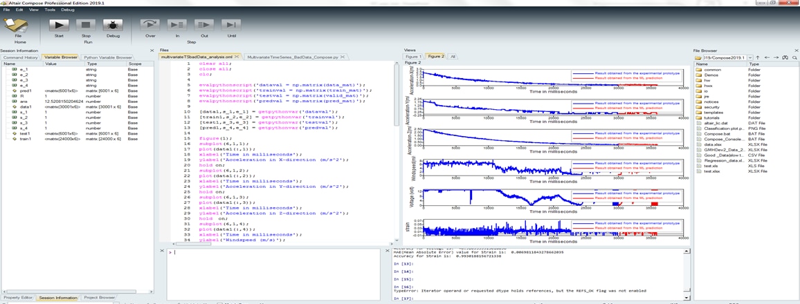The width and height of the screenshot is (800, 304).
Task: Click the Voltage subplot in Figure 2
Action: 553,197
